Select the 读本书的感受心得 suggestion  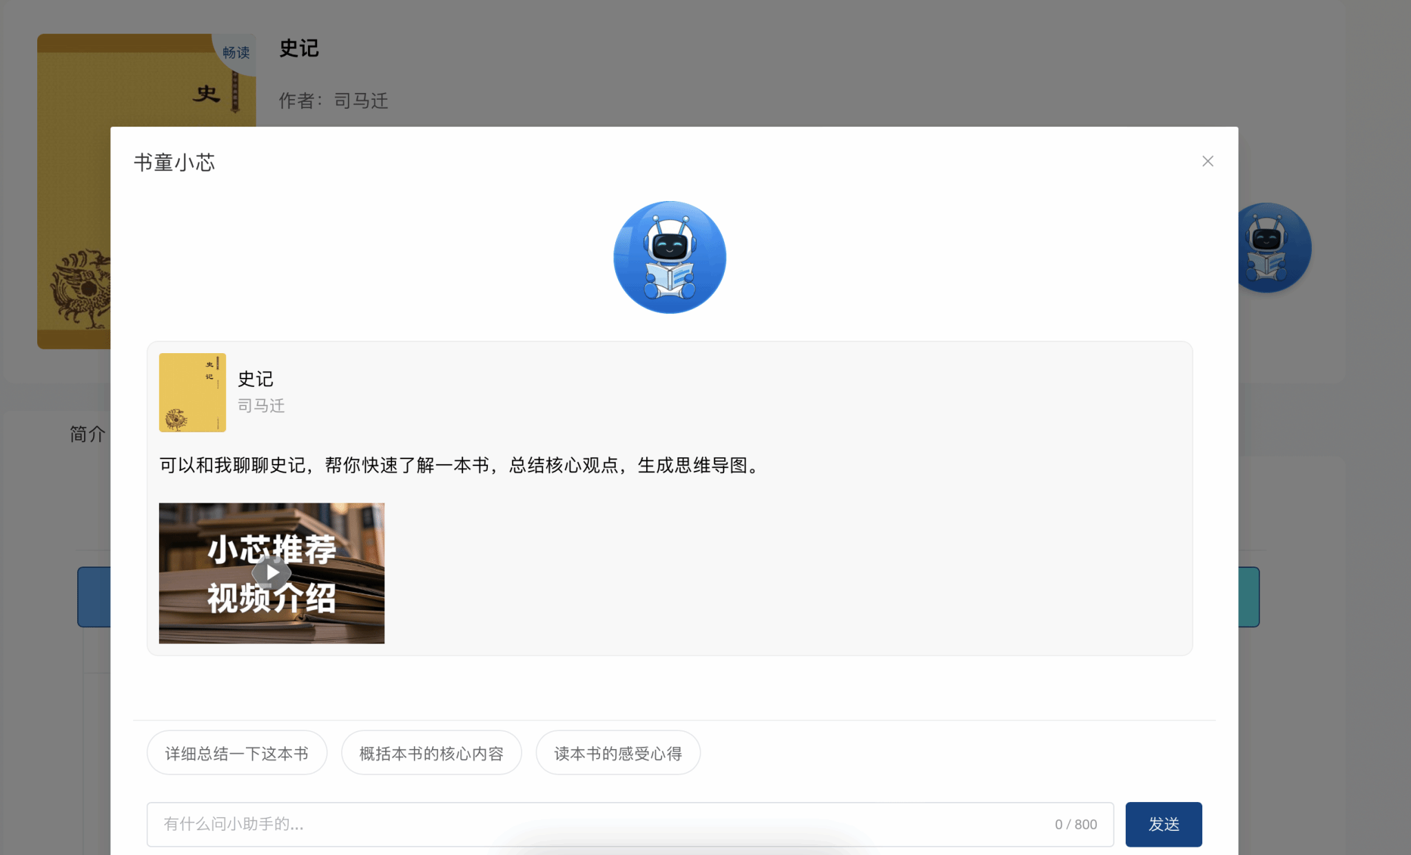point(618,753)
